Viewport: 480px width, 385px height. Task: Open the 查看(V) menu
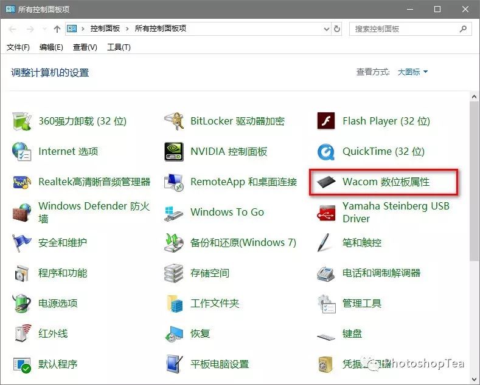[x=85, y=47]
